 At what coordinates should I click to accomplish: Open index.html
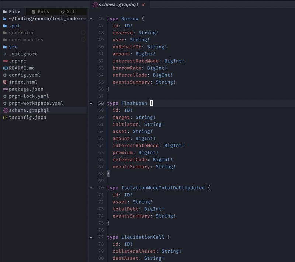point(23,82)
